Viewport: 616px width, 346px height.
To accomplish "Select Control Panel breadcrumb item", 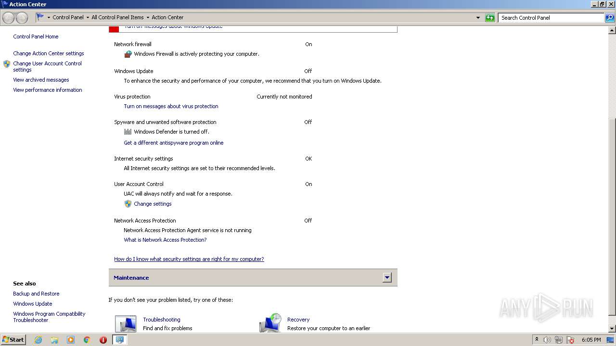I will [x=68, y=17].
